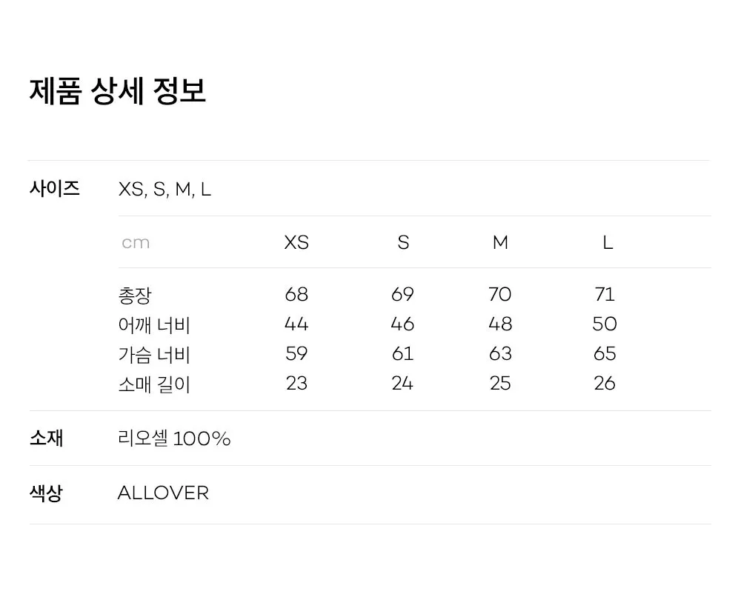Click the L 어깨 너비 value 50
The image size is (741, 597).
pos(605,324)
